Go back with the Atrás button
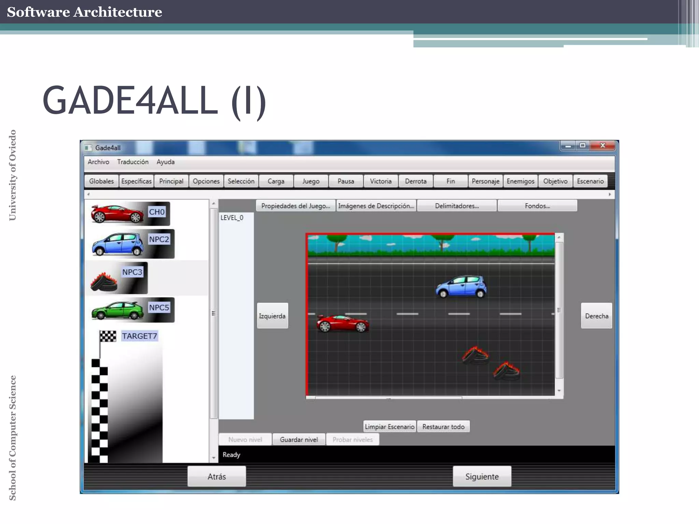Image resolution: width=699 pixels, height=524 pixels. [x=217, y=476]
